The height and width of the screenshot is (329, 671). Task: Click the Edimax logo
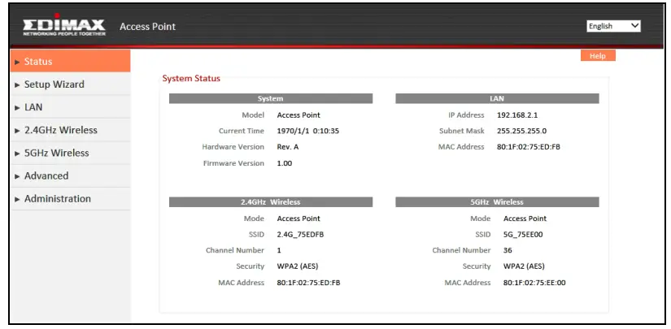(x=64, y=26)
